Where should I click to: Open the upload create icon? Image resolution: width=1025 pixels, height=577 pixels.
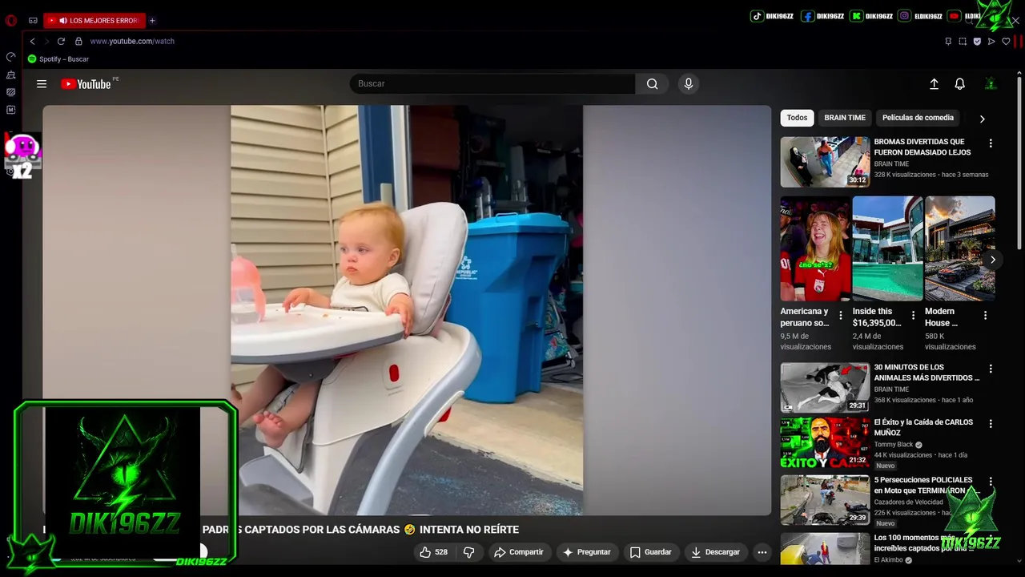(934, 84)
